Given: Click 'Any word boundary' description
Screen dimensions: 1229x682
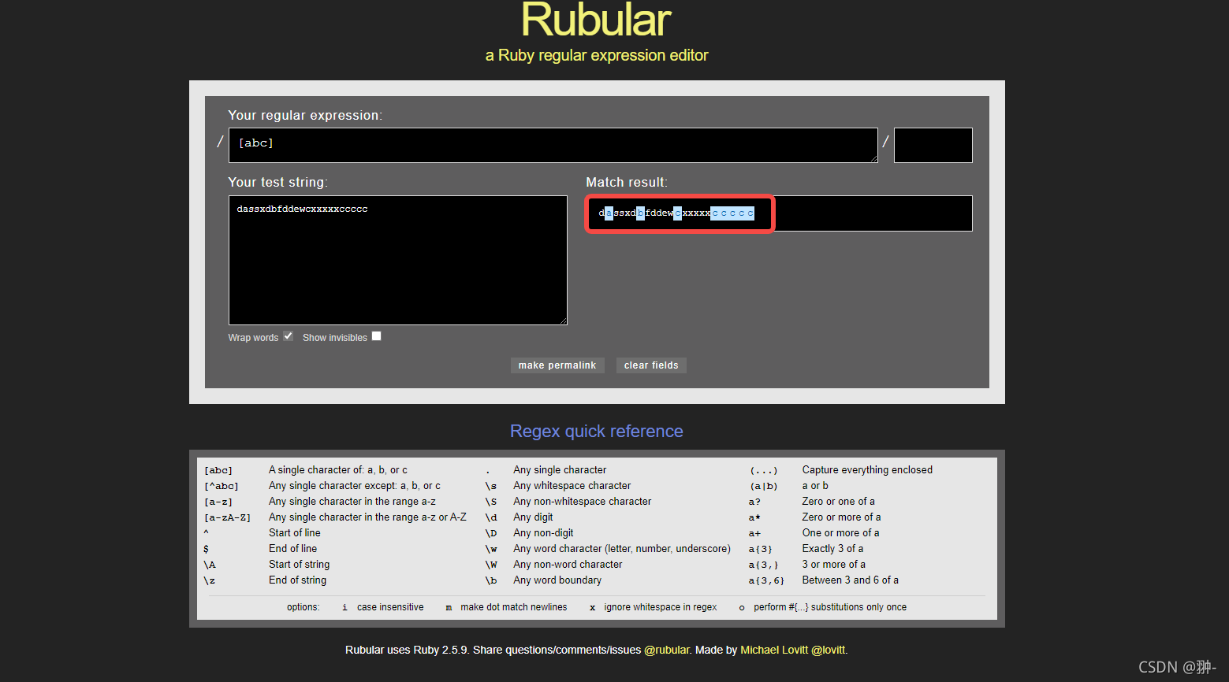Looking at the screenshot, I should coord(557,580).
